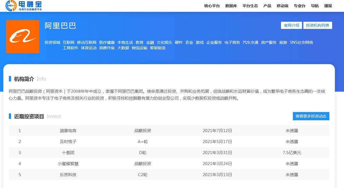Click the 官网介绍 button
The height and width of the screenshot is (188, 344).
click(x=292, y=25)
